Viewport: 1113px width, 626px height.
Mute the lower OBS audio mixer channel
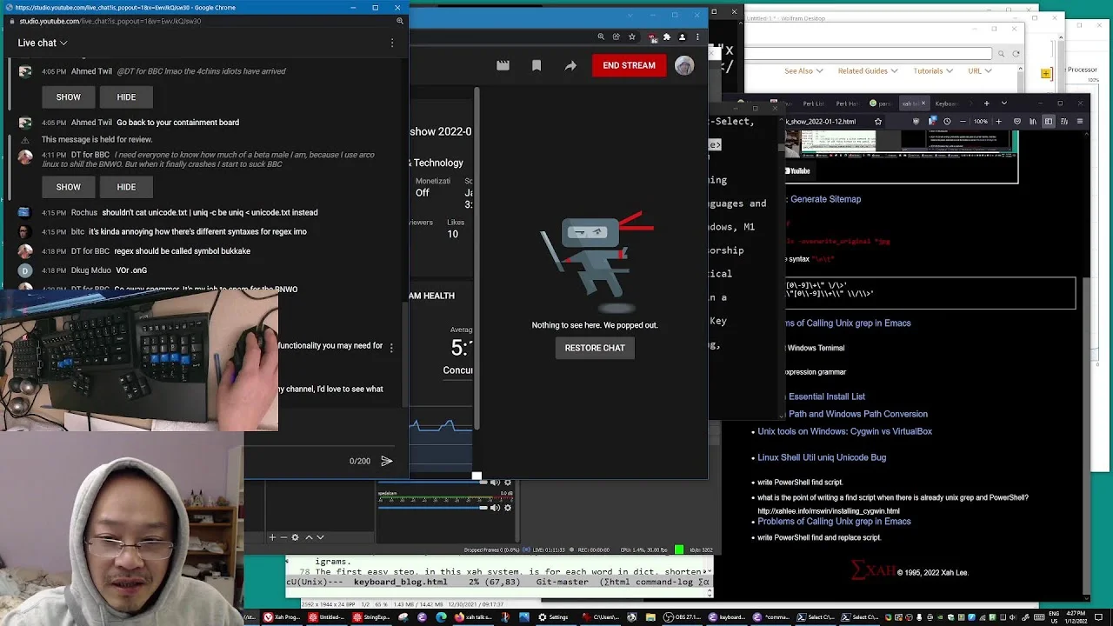(495, 508)
